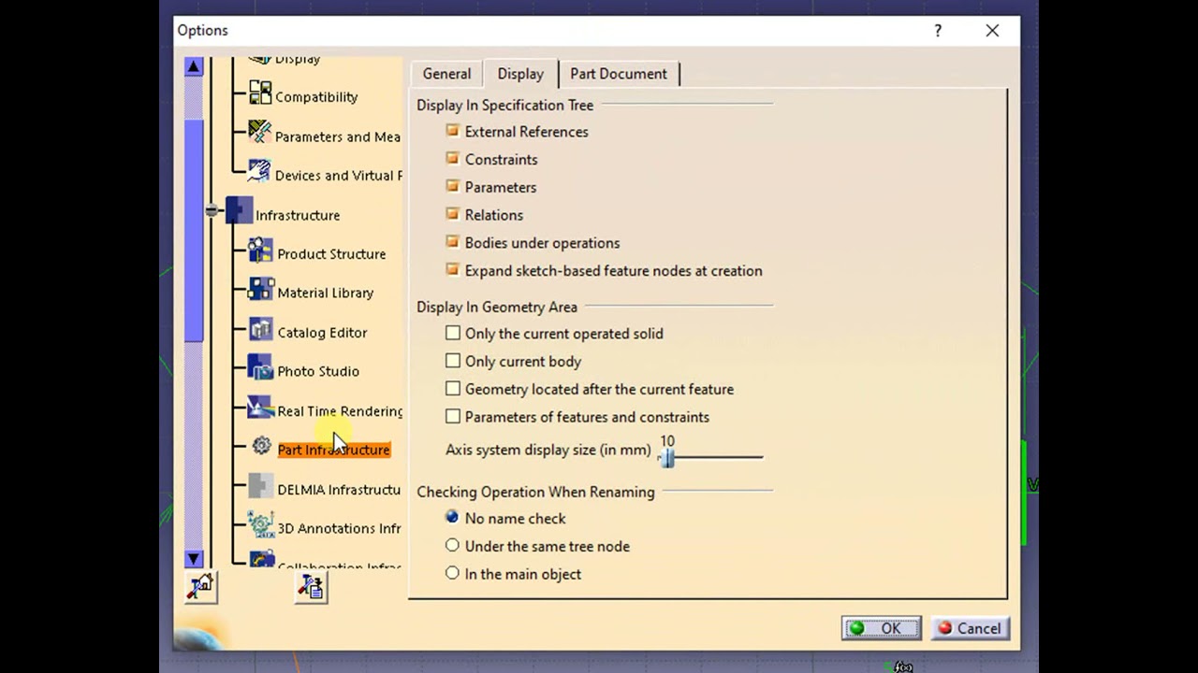Select Real Time Rendering tree entry
1198x673 pixels.
pyautogui.click(x=340, y=411)
